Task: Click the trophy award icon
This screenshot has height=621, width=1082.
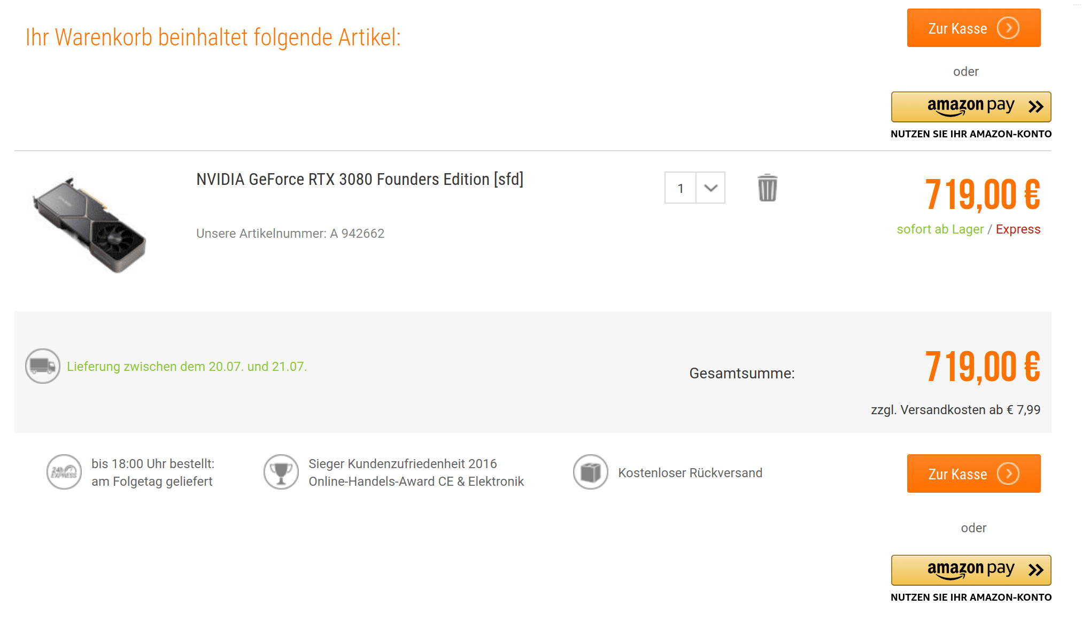Action: 281,472
